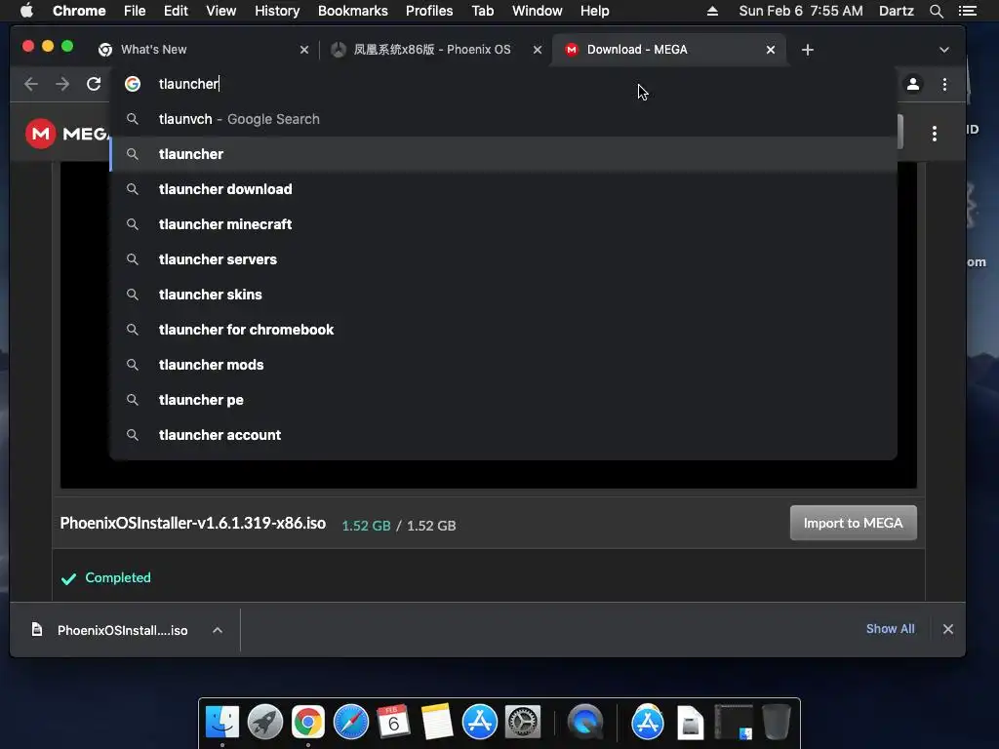Click Show All downloads
Image resolution: width=999 pixels, height=749 pixels.
[x=890, y=629]
